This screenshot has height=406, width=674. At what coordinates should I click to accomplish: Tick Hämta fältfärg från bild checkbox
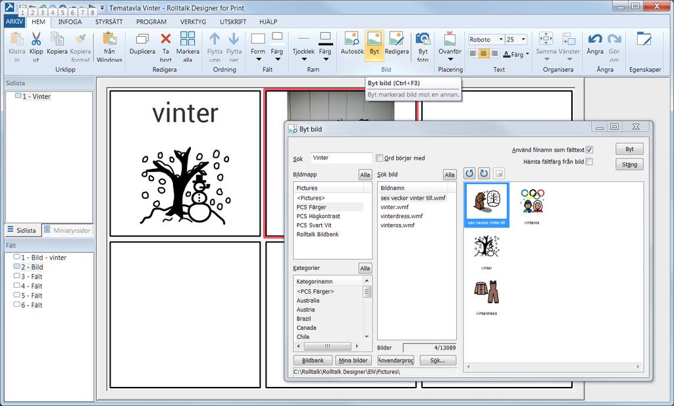(589, 162)
